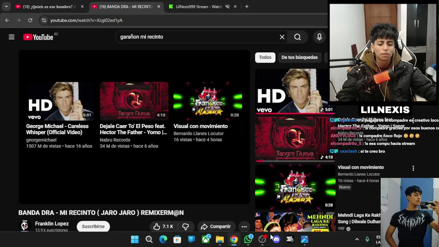Play Francisco y su Grupo Madera endscreen thumbnail
Image resolution: width=439 pixels, height=247 pixels.
point(208,101)
